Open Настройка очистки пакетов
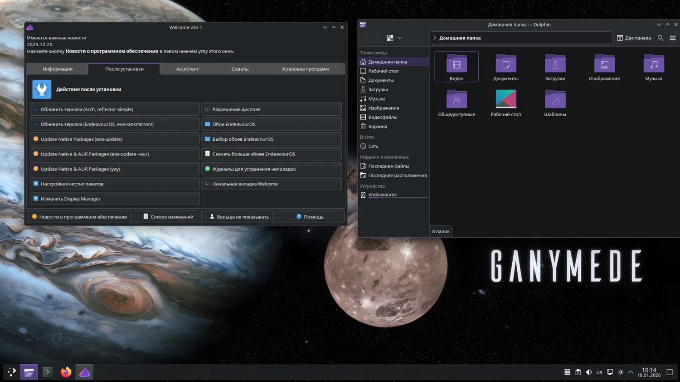 pos(115,184)
